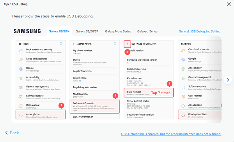This screenshot has height=142, width=234.
Task: Click 'Build number' row text
Action: [x=134, y=92]
